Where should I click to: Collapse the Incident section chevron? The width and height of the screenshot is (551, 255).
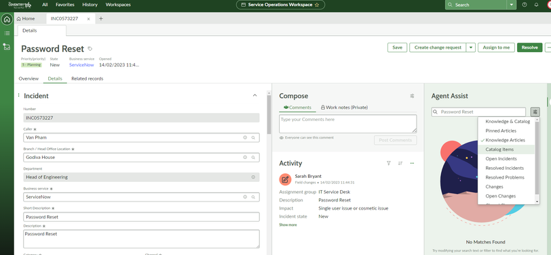click(x=255, y=95)
